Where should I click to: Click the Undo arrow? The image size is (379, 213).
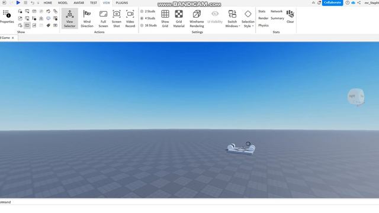tap(33, 3)
